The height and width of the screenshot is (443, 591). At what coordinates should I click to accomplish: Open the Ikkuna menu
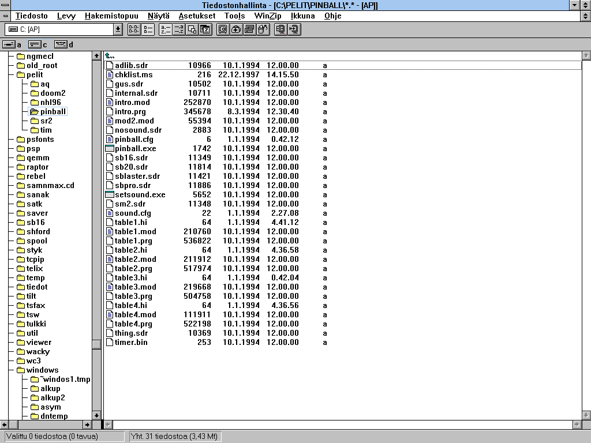[x=302, y=16]
